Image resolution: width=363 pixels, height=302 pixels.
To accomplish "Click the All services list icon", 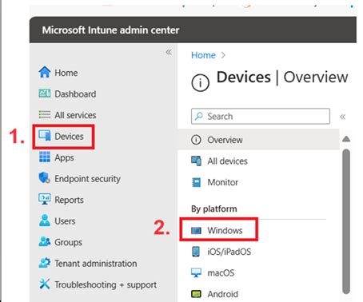I will point(45,115).
